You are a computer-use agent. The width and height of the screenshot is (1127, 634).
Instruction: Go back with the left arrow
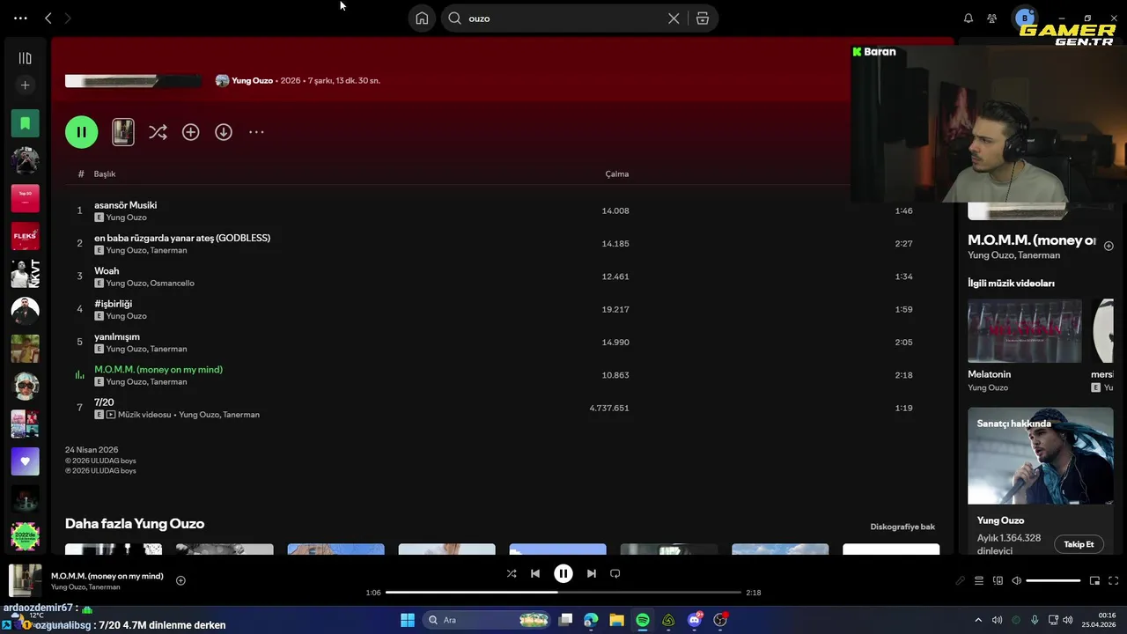point(48,18)
